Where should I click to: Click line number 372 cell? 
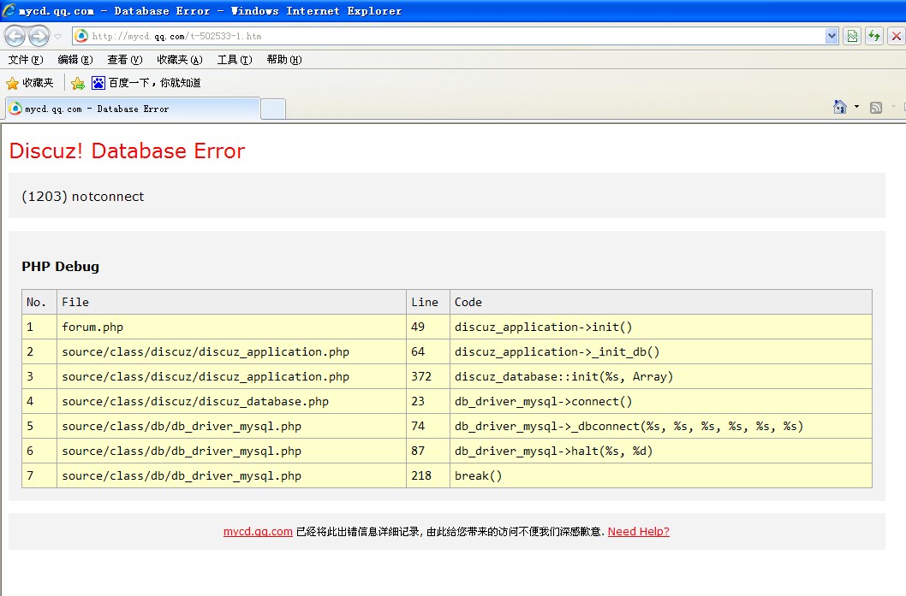click(x=428, y=376)
